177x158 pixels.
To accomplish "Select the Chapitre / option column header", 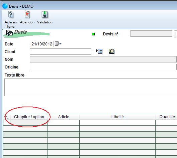I will [x=29, y=117].
